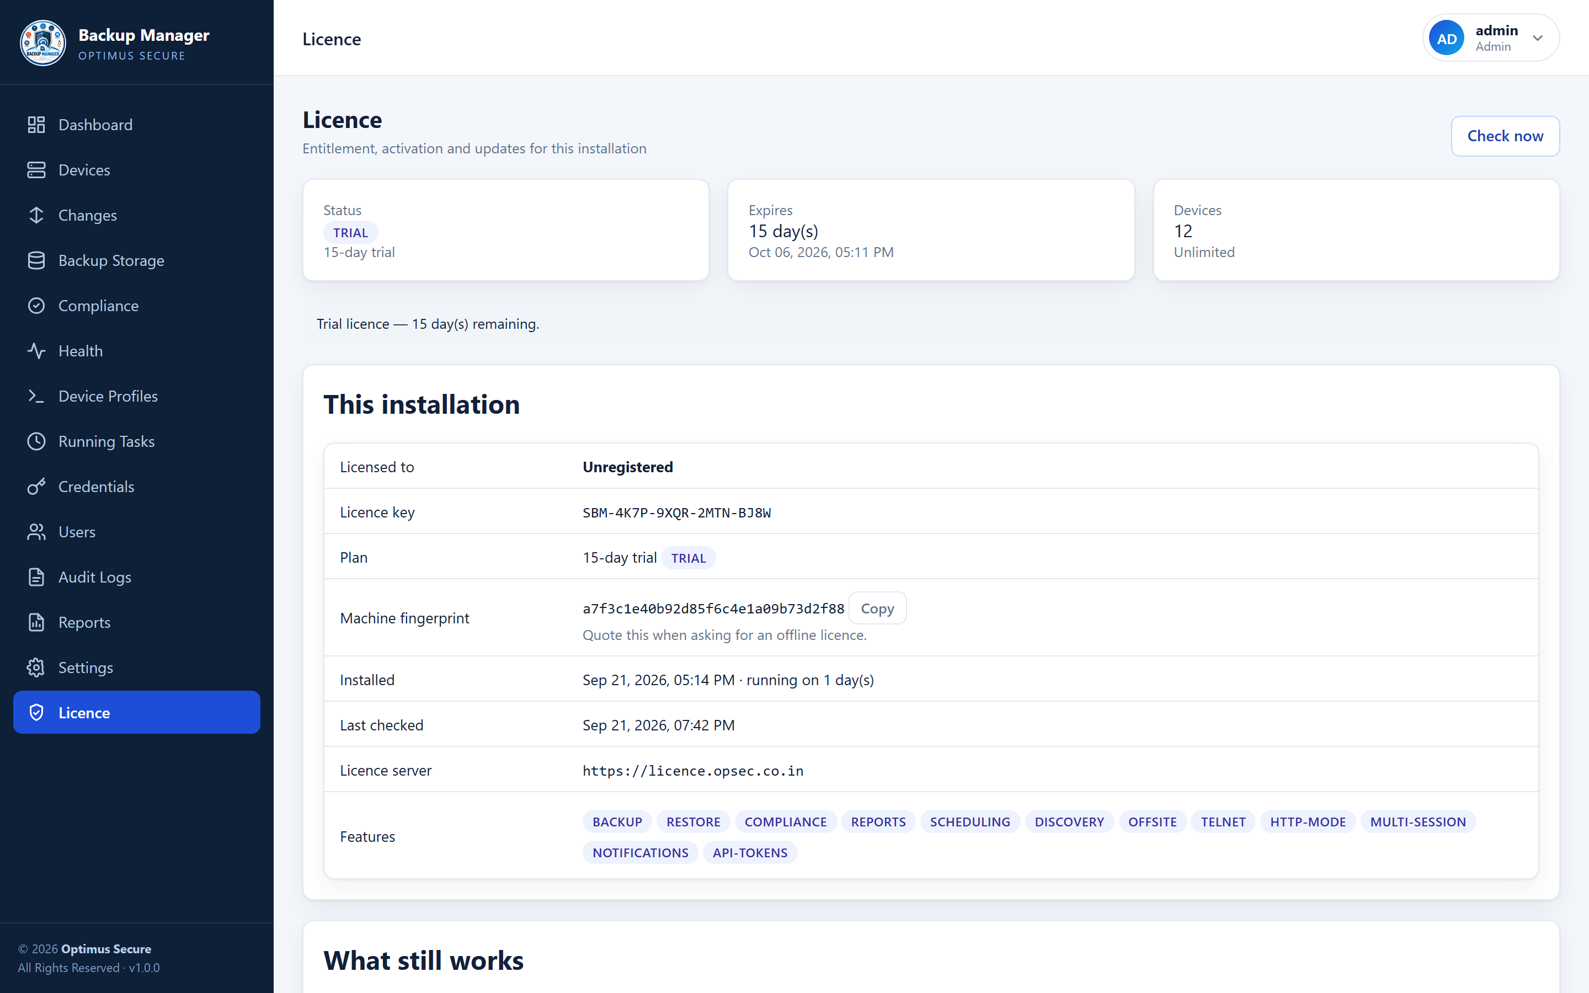This screenshot has width=1589, height=993.
Task: Click the Dashboard grid icon
Action: point(36,125)
